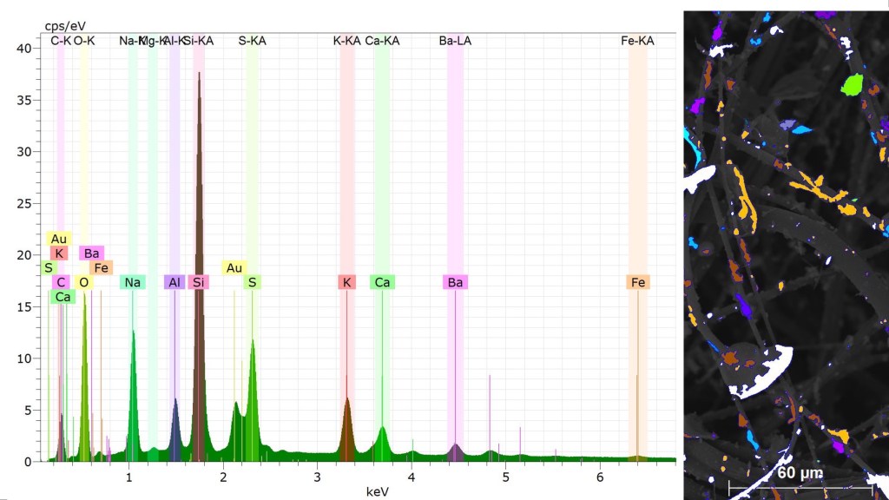The width and height of the screenshot is (889, 500).
Task: Select the Fe-KA line header
Action: pos(637,40)
